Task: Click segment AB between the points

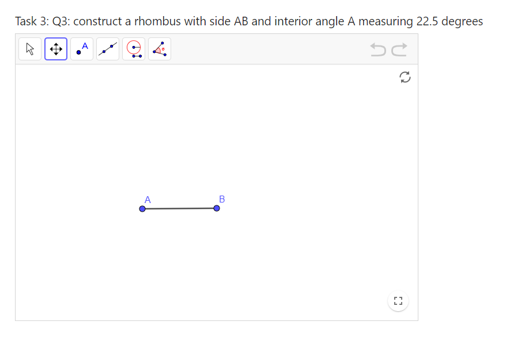Action: tap(179, 208)
